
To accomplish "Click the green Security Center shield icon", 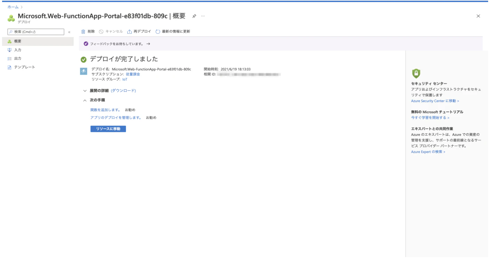I will 416,73.
